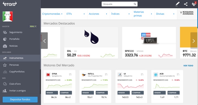Open Invitar a amigos page
The width and height of the screenshot is (198, 105).
tap(18, 91)
